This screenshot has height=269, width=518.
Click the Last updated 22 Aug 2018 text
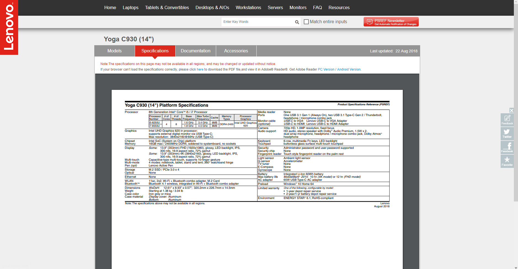[x=394, y=51]
